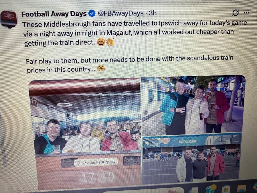Click the Football Away Days profile avatar

click(x=9, y=19)
